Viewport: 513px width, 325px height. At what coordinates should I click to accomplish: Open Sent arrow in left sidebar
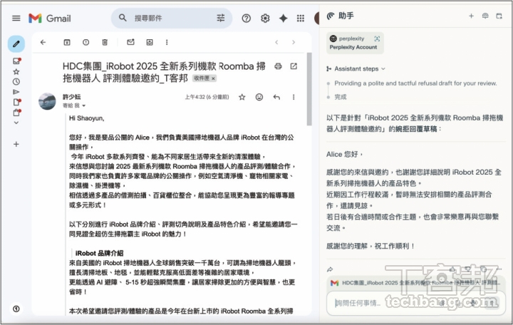coord(16,92)
